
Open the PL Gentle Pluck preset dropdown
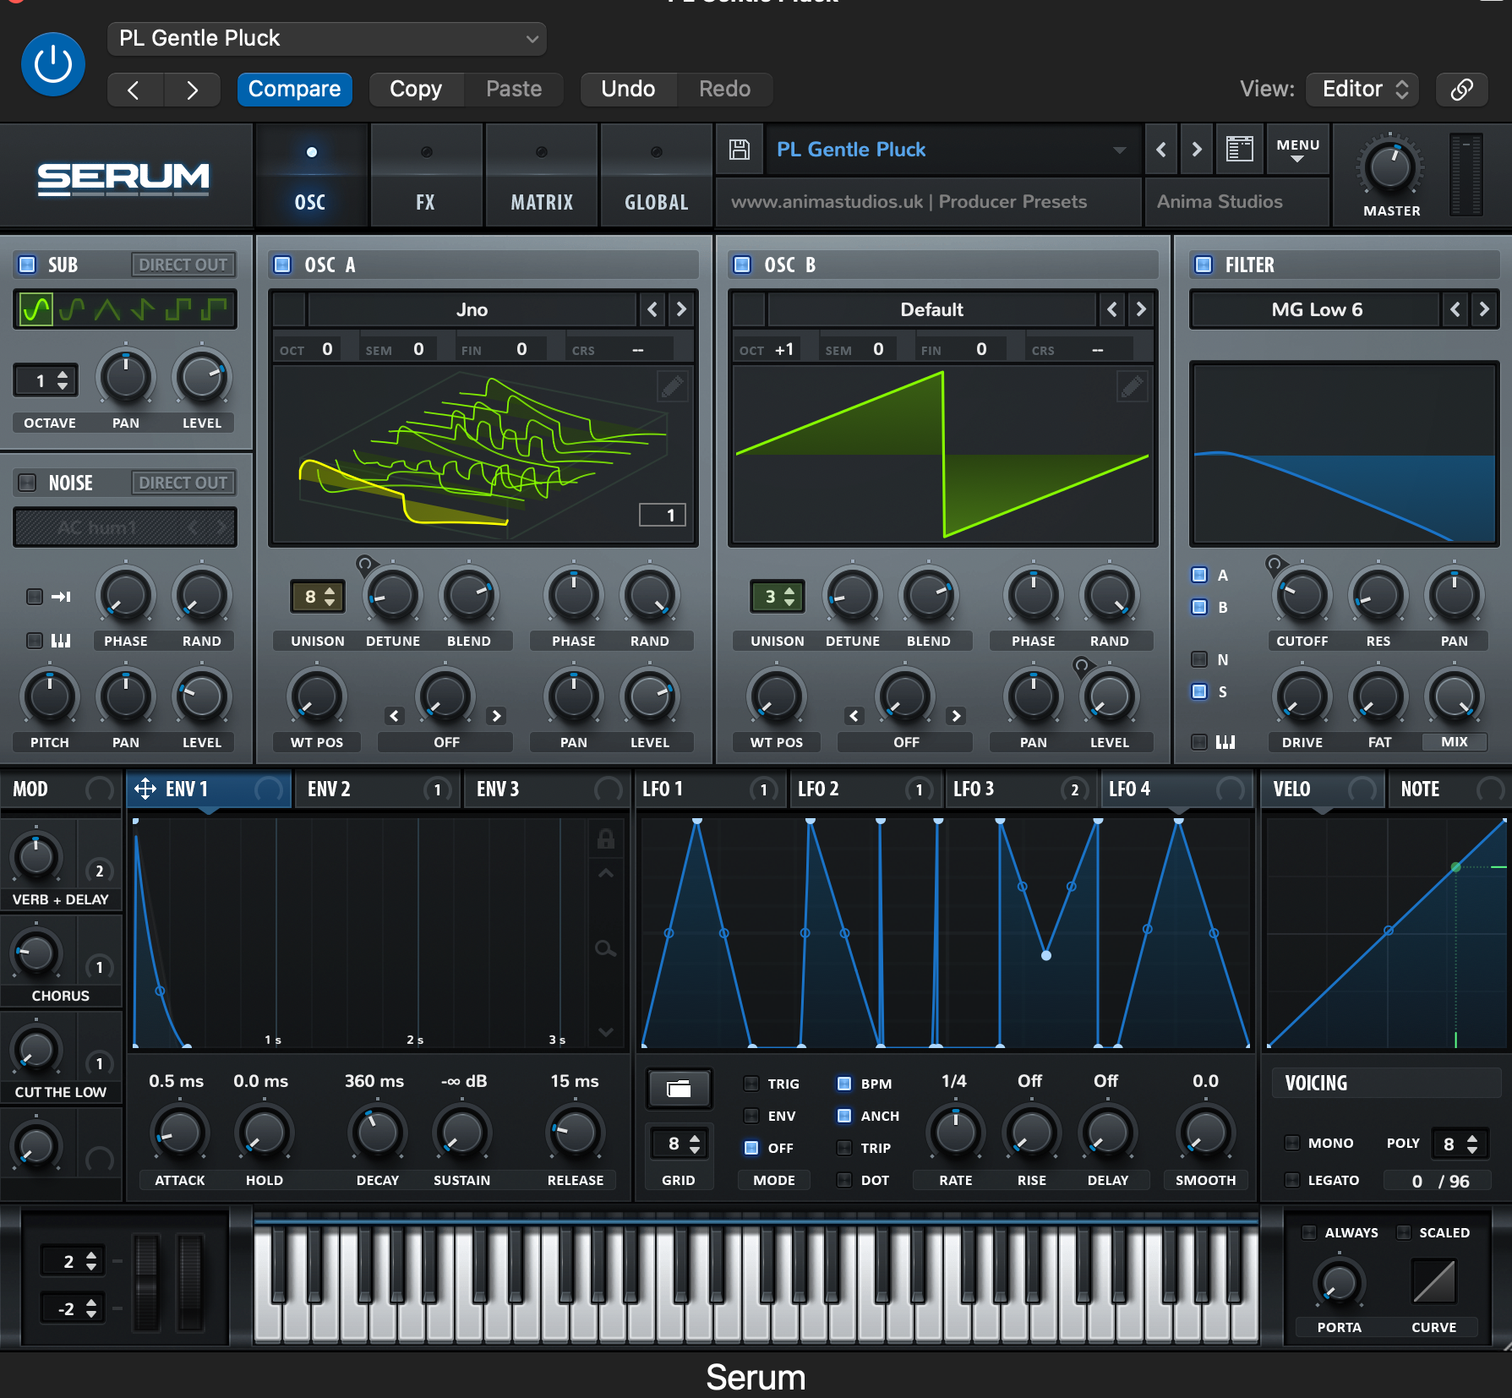pyautogui.click(x=326, y=39)
